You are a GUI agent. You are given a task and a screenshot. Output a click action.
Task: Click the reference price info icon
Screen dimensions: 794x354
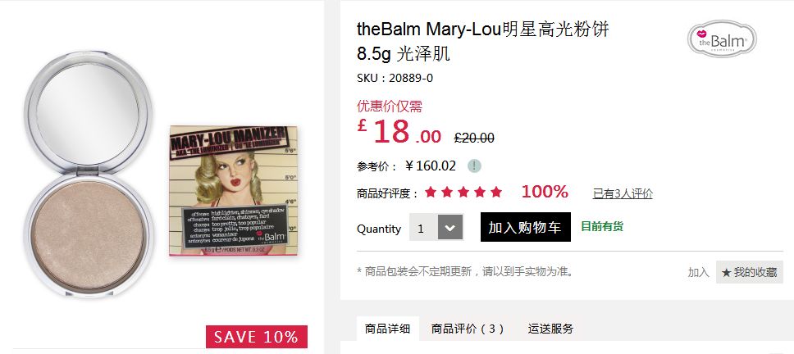tap(474, 166)
